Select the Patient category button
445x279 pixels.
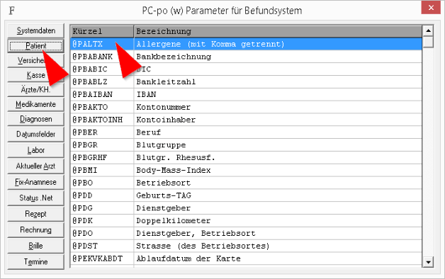click(35, 45)
